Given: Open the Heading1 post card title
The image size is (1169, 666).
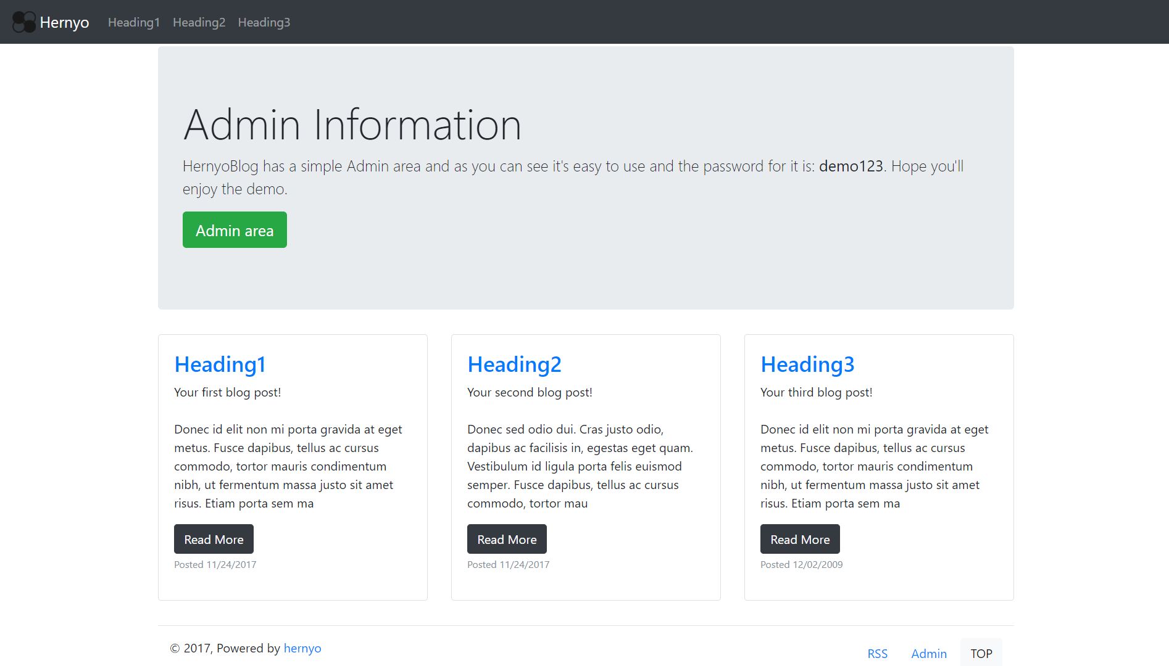Looking at the screenshot, I should point(220,364).
